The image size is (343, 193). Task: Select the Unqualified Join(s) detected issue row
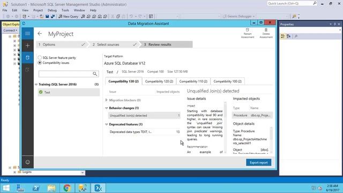point(144,115)
